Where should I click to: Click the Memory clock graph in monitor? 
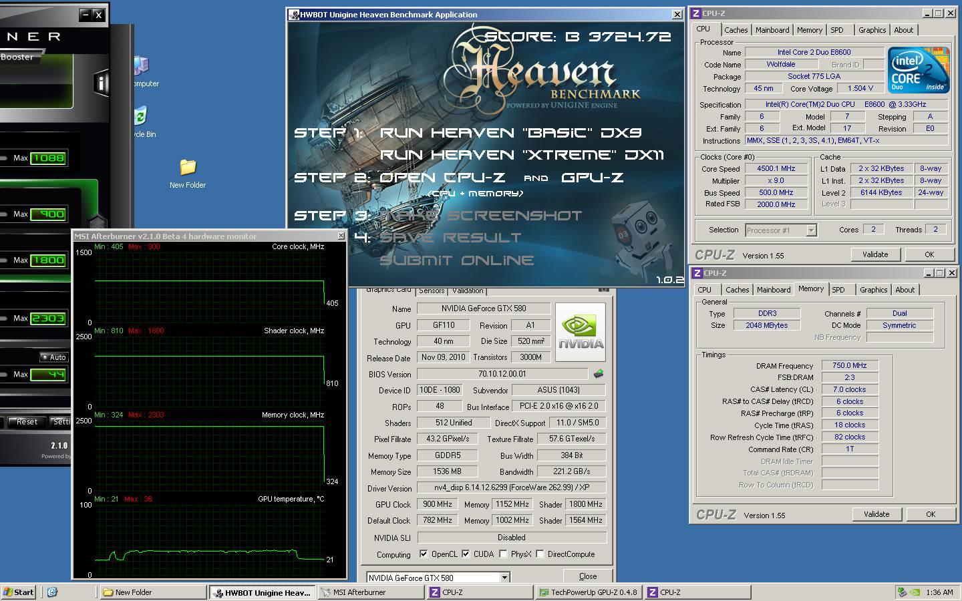[x=210, y=455]
